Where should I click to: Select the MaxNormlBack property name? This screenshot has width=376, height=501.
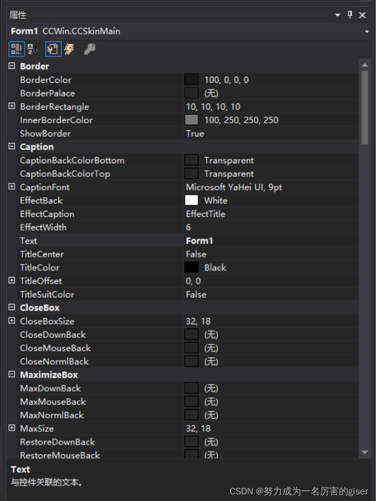click(52, 415)
